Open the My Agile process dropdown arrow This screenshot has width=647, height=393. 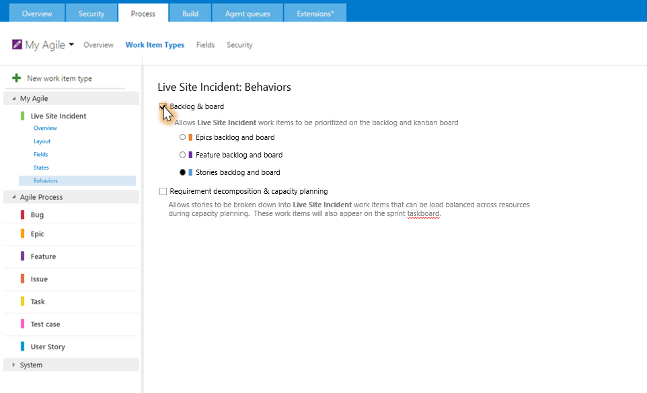[x=71, y=44]
